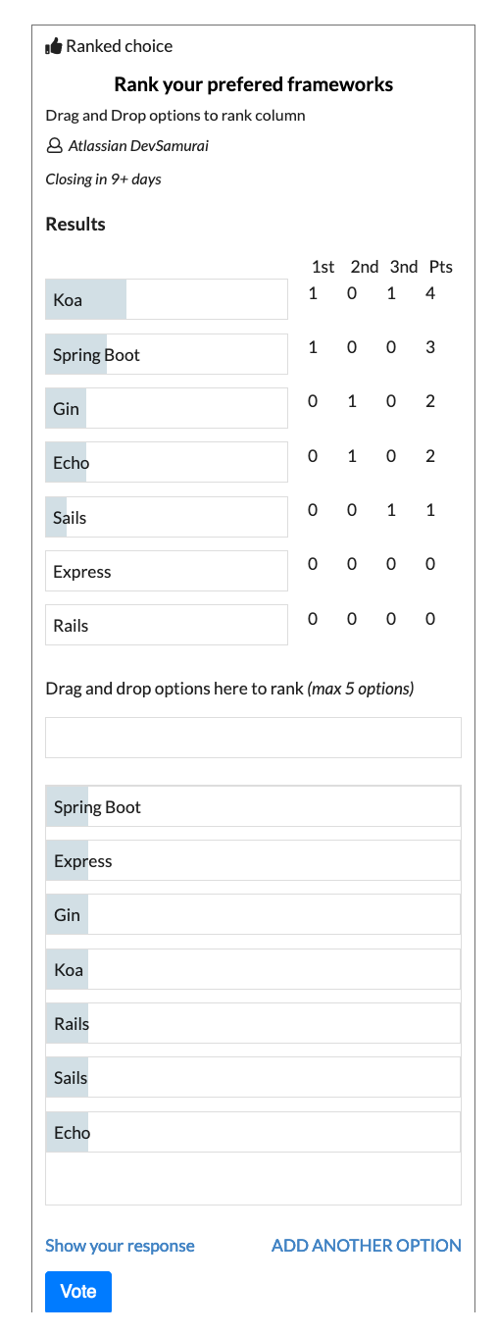Select the Rails draggable option
The image size is (498, 1334).
253,1023
